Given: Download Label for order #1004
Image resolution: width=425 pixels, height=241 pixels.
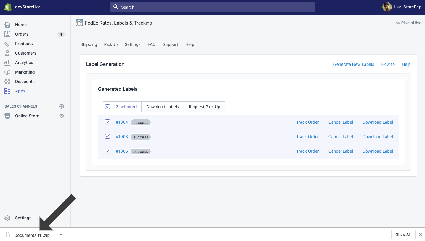Looking at the screenshot, I should pos(378,122).
